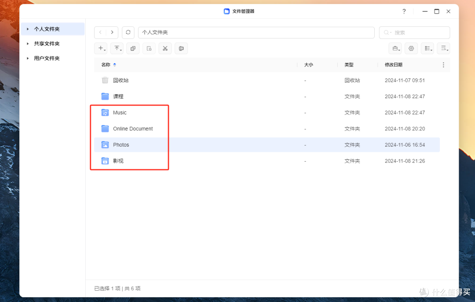Click the Music folder icon
Viewport: 475px width, 302px height.
tap(105, 113)
